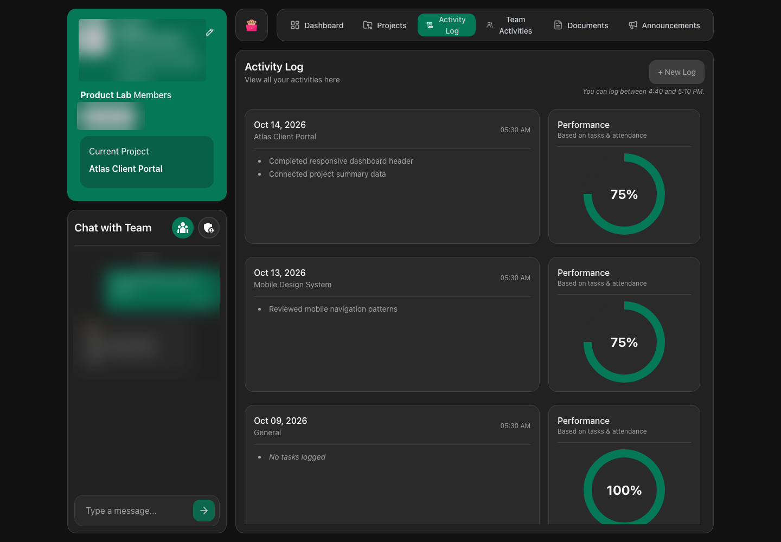781x542 pixels.
Task: Click 'Reviewed mobile navigation patterns' task
Action: [333, 309]
